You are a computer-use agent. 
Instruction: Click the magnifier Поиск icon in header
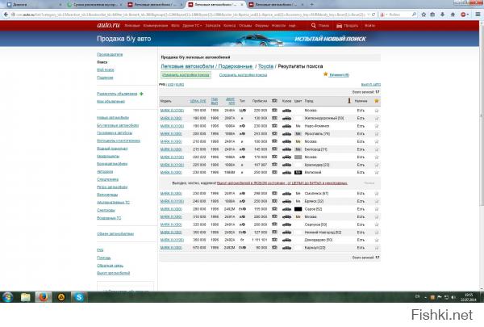(x=313, y=26)
